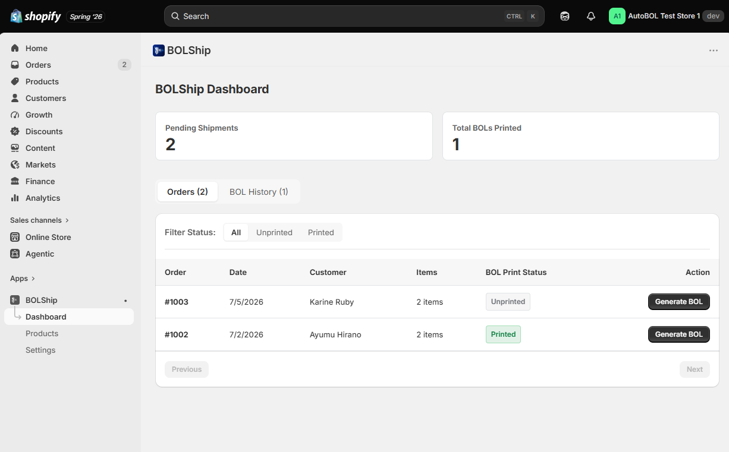Viewport: 729px width, 452px height.
Task: Click order number #1003
Action: point(177,302)
